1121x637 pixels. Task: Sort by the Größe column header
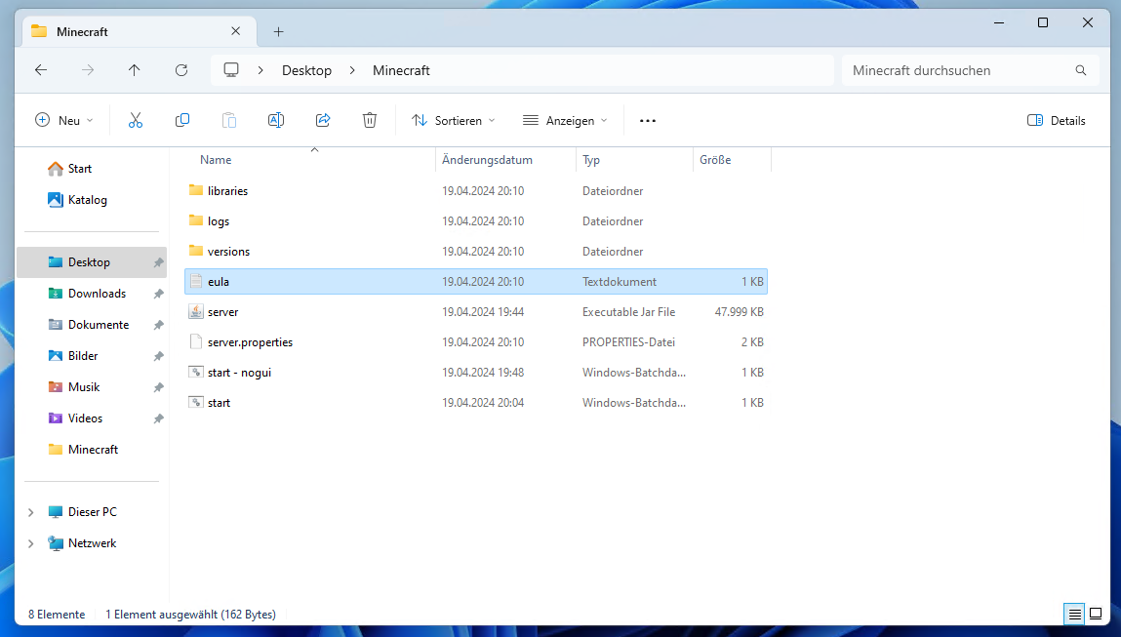click(732, 160)
